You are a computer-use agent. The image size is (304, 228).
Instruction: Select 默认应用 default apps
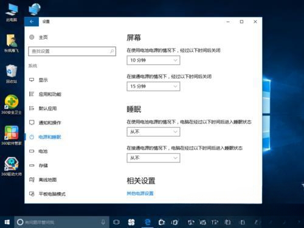43,108
